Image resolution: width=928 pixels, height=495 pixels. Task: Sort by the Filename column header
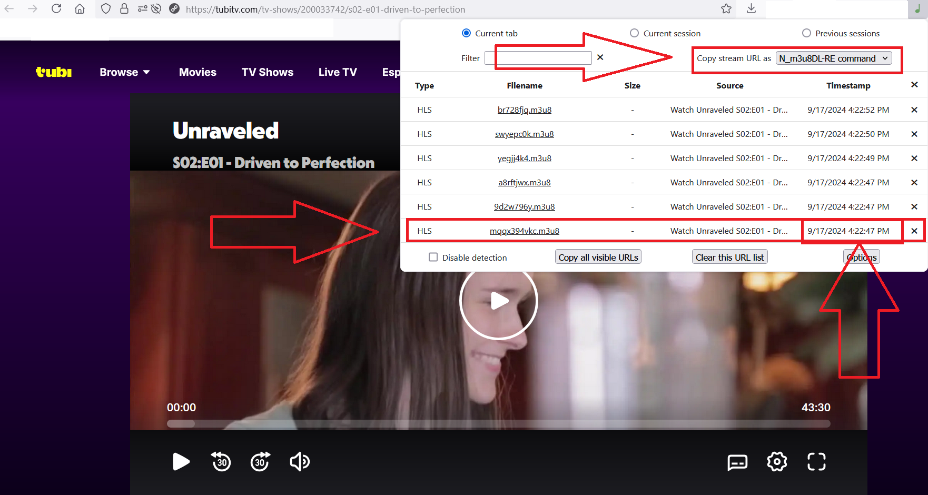click(x=525, y=85)
